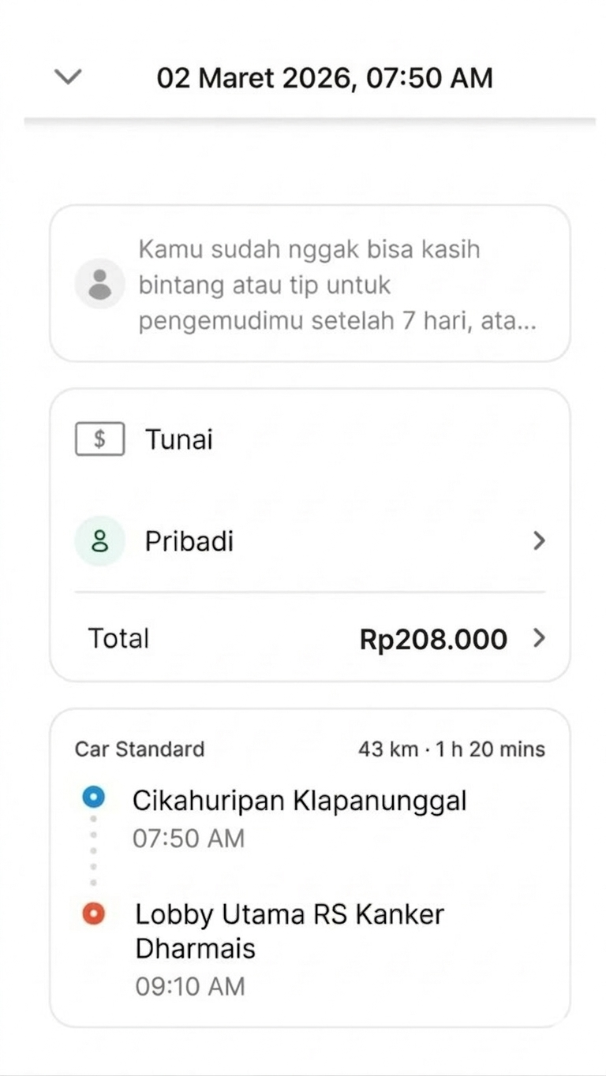
Task: Tap the driver profile avatar icon
Action: [x=99, y=284]
